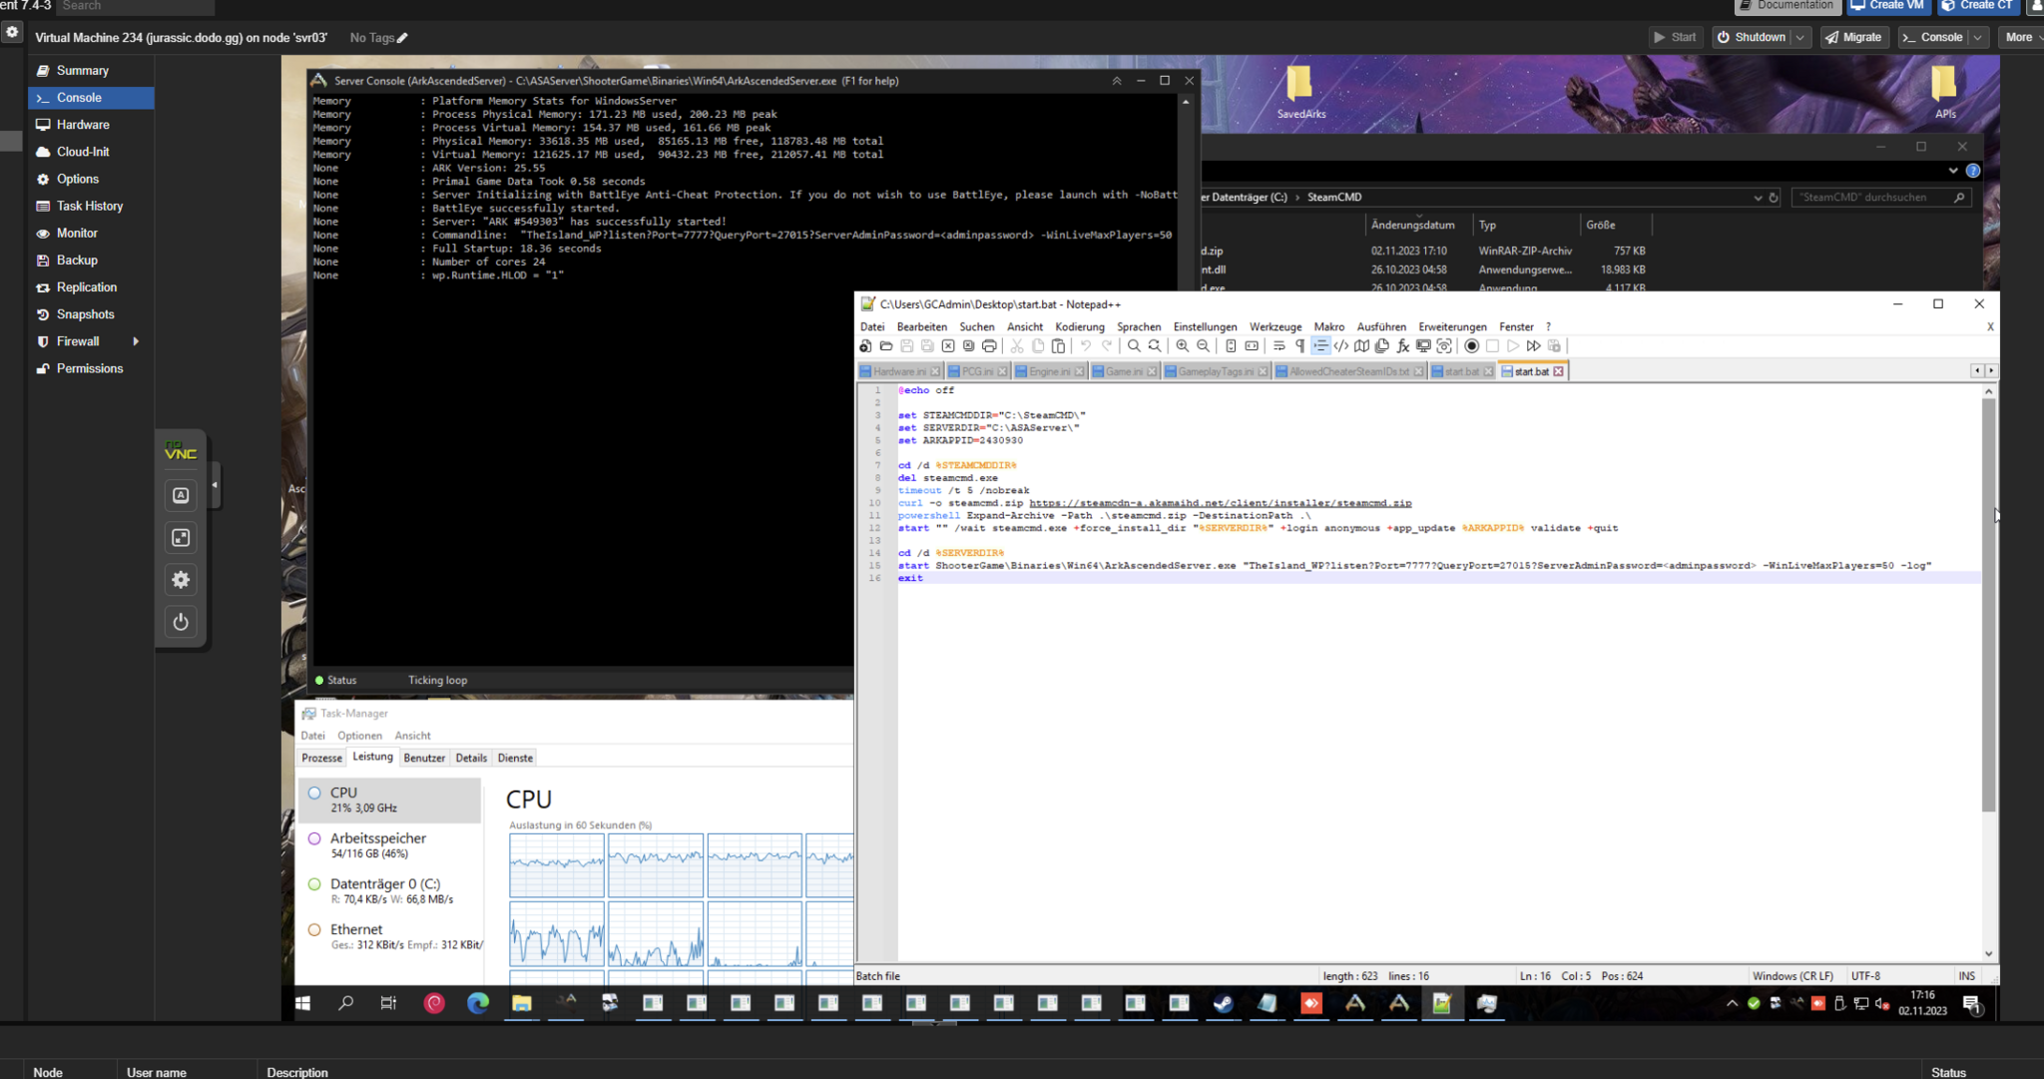Open the Function List icon in Notepad++
Image resolution: width=2044 pixels, height=1079 pixels.
point(1401,345)
